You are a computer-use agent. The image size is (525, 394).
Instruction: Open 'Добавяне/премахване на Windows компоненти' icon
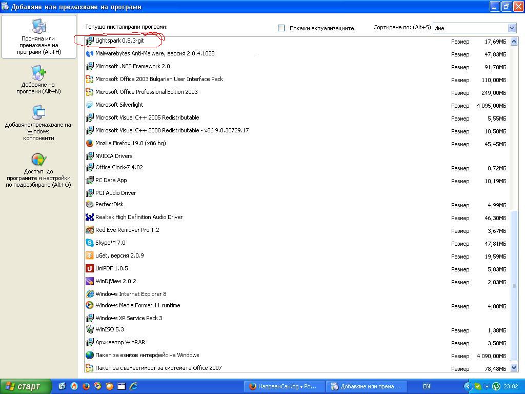point(38,112)
